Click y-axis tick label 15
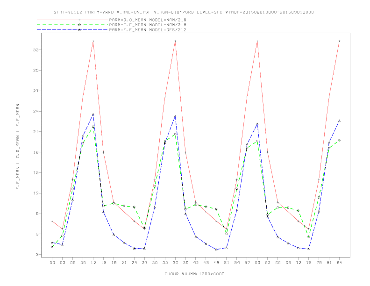The image size is (370, 286). click(x=36, y=173)
